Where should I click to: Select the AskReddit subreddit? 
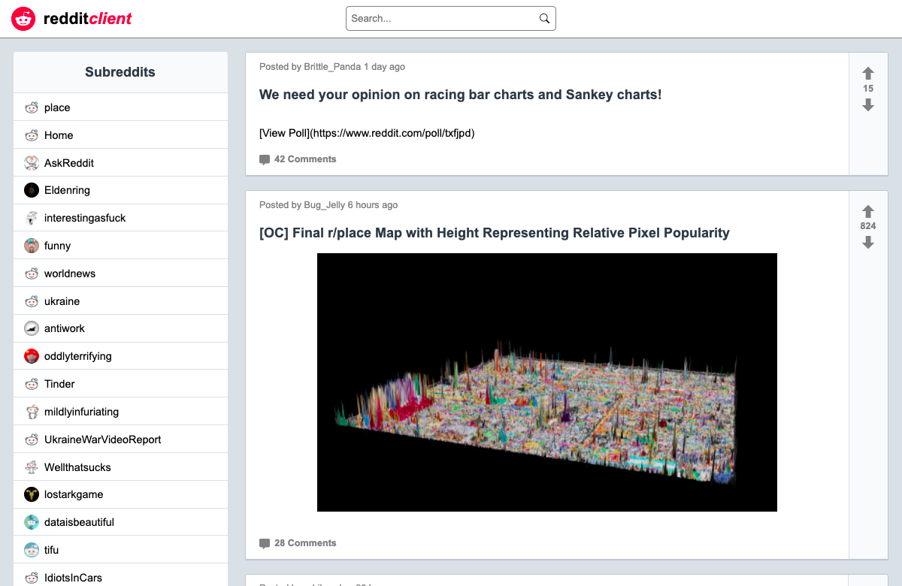pyautogui.click(x=68, y=163)
